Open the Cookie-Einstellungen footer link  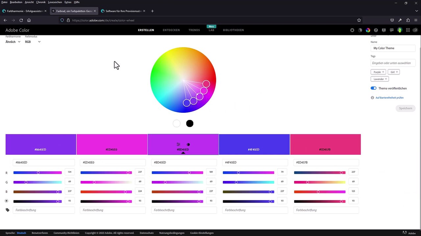202,233
